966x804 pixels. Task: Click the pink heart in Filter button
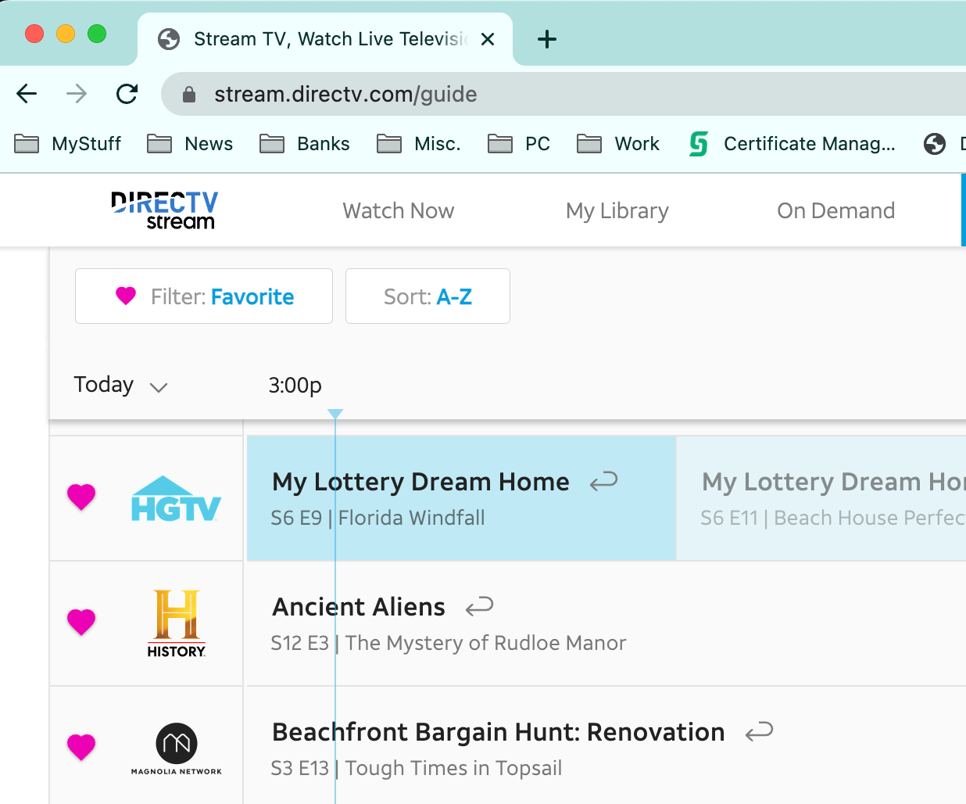[x=126, y=296]
